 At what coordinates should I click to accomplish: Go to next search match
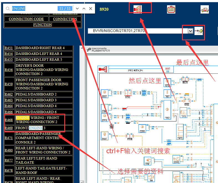pyautogui.click(x=77, y=9)
